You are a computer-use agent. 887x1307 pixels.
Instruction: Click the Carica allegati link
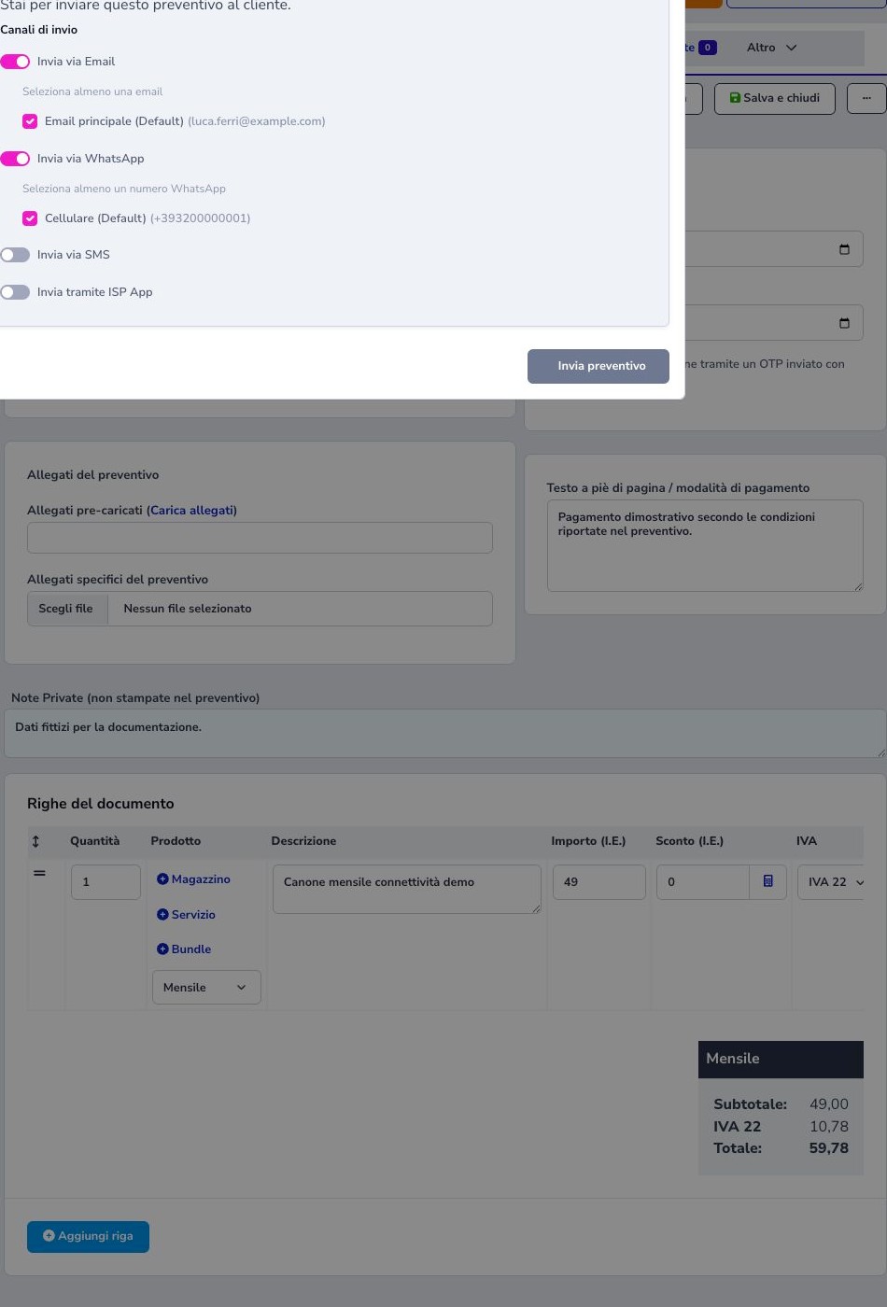[193, 511]
